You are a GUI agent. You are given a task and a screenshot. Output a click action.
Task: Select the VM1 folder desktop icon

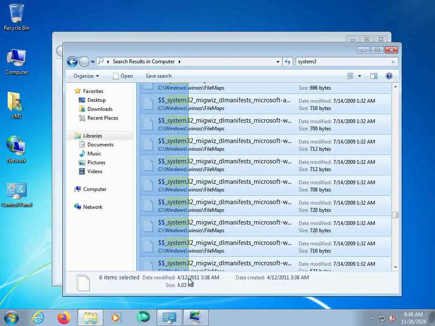point(16,105)
